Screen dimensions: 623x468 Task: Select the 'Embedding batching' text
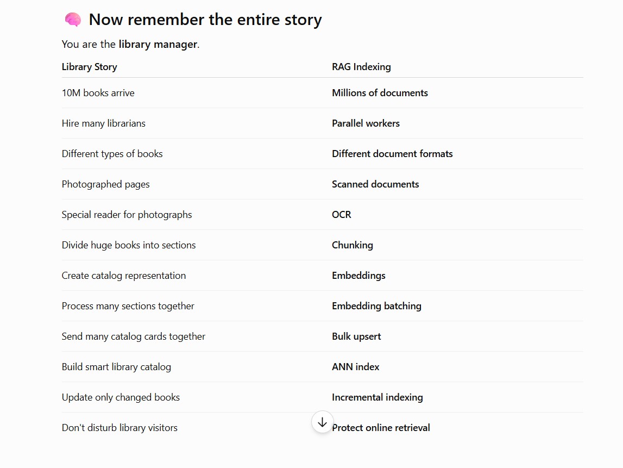[376, 306]
